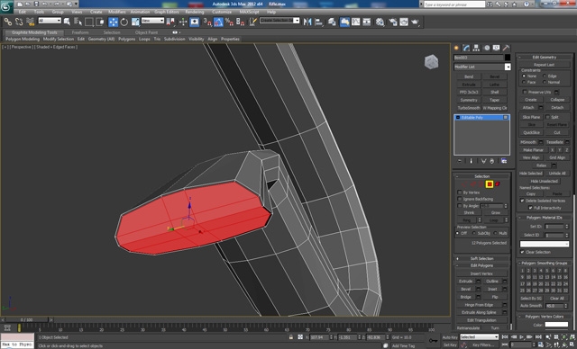This screenshot has width=577, height=349.
Task: Open the Render Setup icon
Action: click(x=393, y=22)
